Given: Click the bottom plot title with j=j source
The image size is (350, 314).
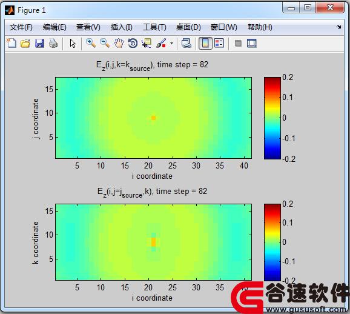Looking at the screenshot, I should (152, 192).
